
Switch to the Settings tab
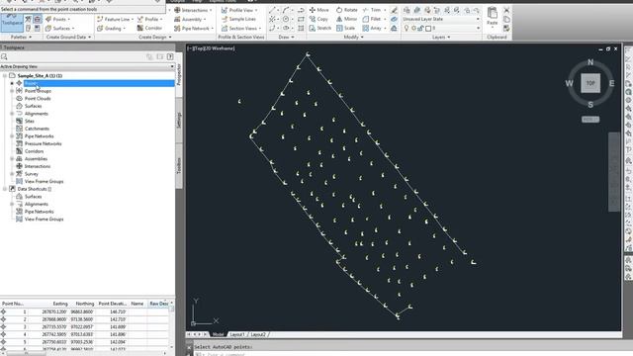(x=179, y=120)
